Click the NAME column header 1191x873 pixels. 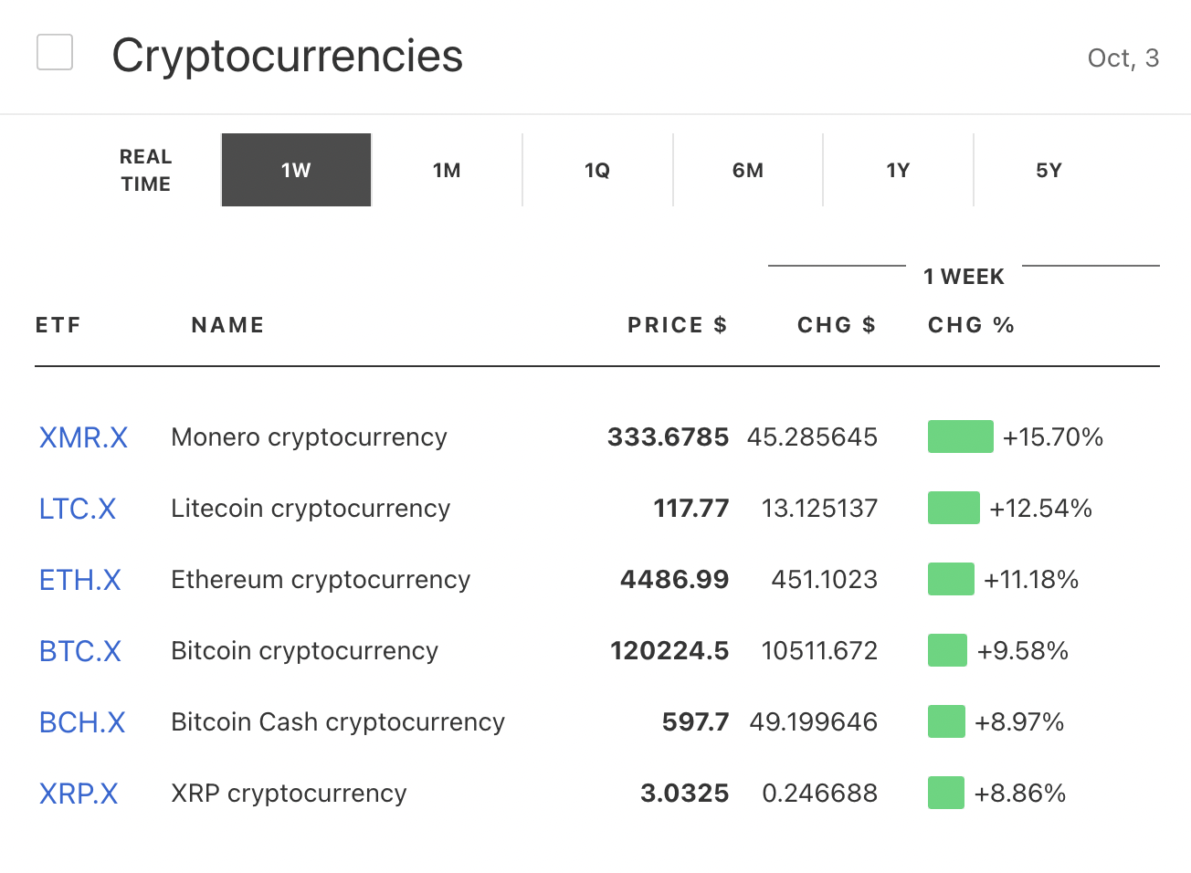(227, 325)
